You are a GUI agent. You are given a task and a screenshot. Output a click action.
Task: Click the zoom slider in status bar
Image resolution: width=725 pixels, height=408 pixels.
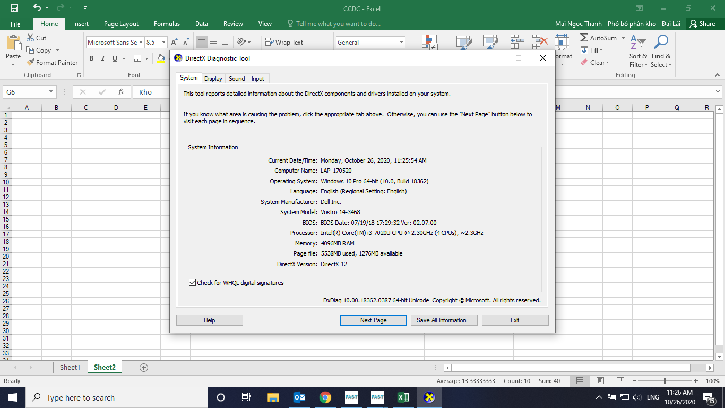pos(664,381)
